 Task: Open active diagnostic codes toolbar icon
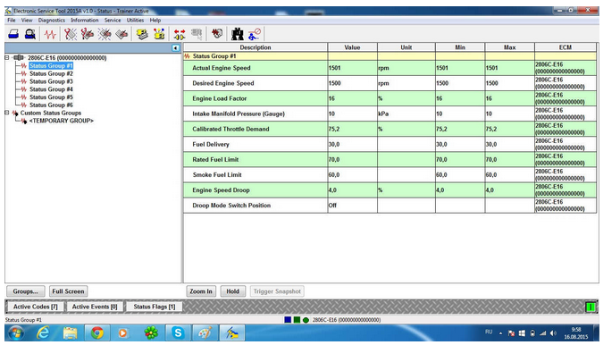71,34
